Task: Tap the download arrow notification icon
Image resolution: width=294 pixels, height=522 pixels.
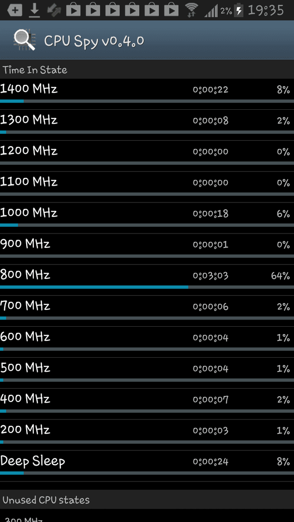Action: point(34,10)
